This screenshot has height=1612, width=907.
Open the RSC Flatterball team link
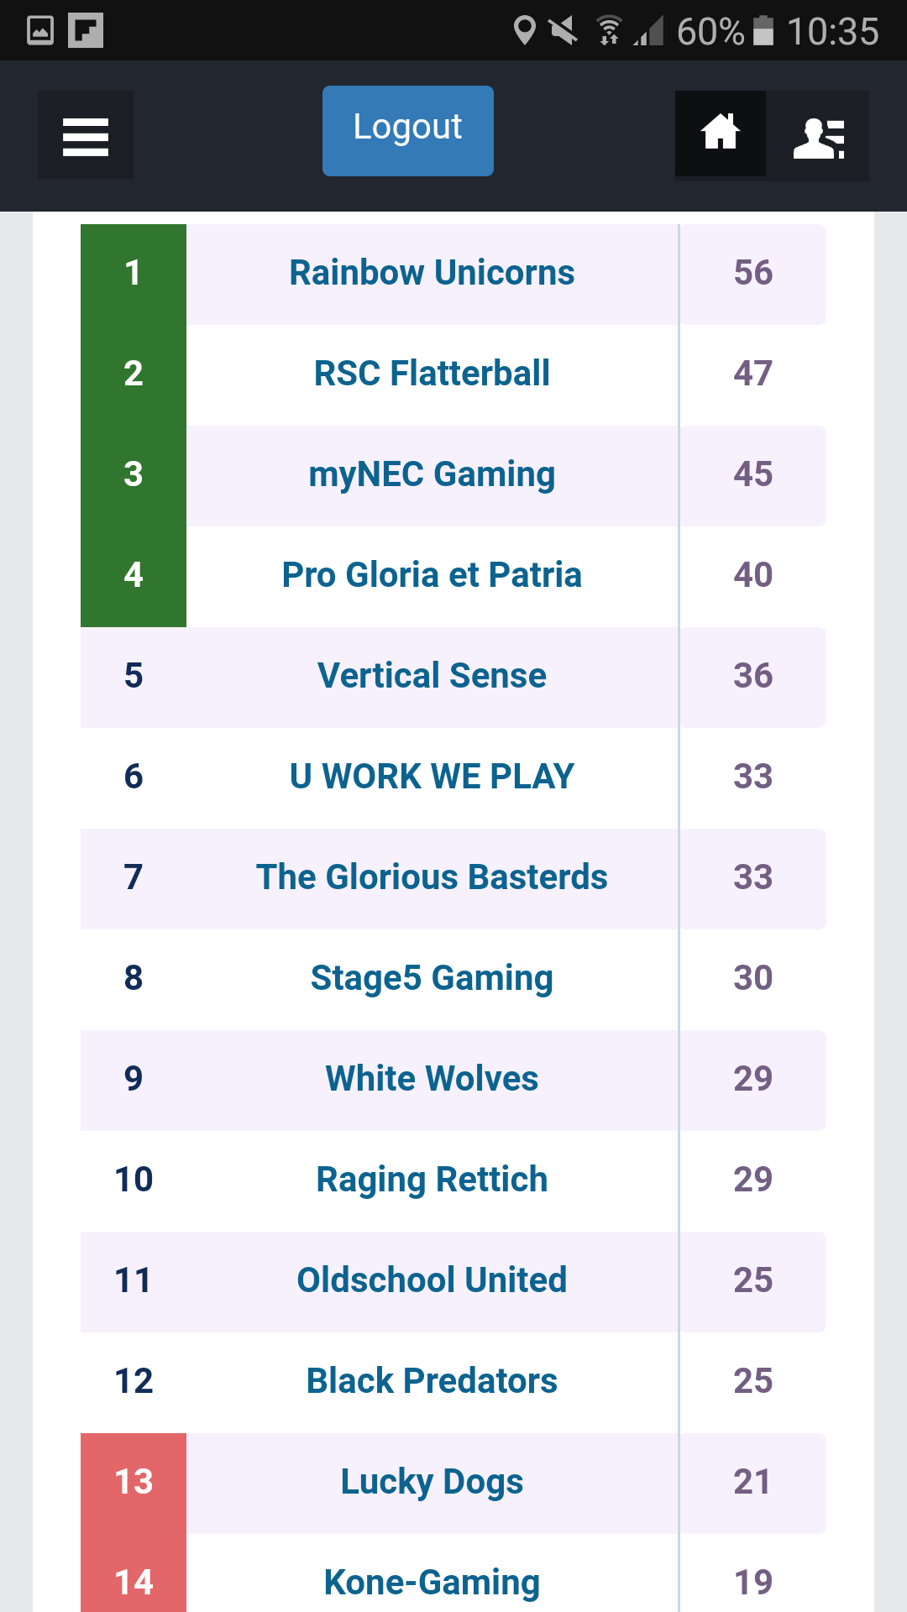pyautogui.click(x=432, y=374)
